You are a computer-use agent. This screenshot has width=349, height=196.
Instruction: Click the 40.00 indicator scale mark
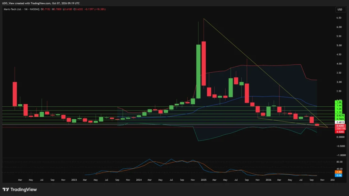[339, 169]
